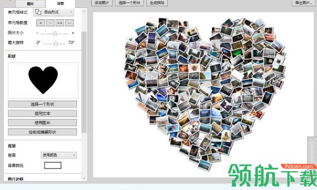Switch to the 设置 tab
317x190 pixels.
(60, 3)
